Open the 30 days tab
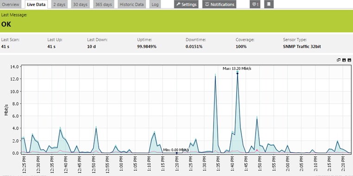The image size is (353, 176). [x=80, y=4]
